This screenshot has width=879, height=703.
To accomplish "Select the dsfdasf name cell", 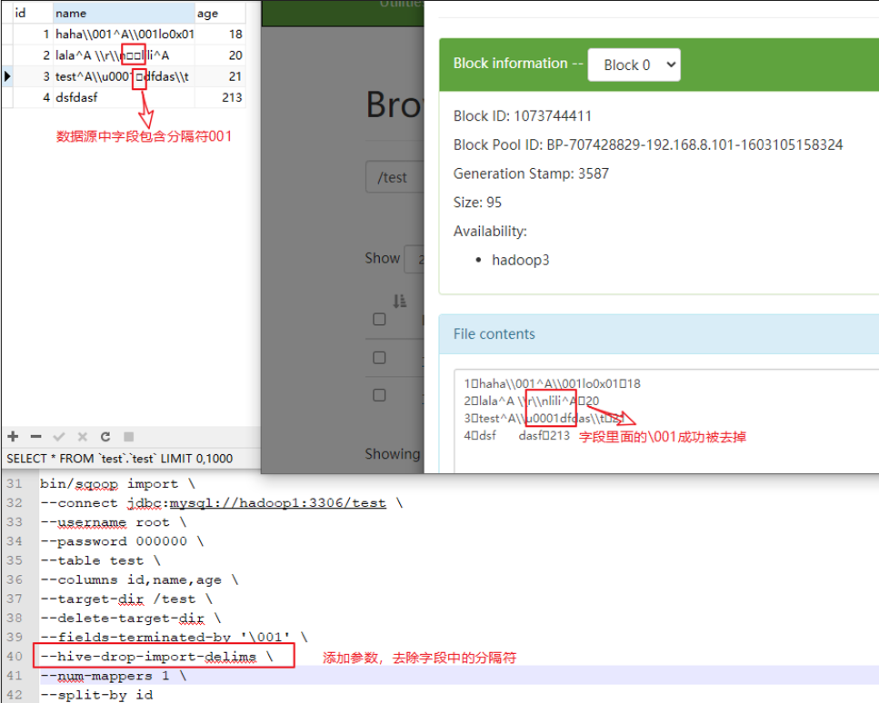I will point(124,97).
